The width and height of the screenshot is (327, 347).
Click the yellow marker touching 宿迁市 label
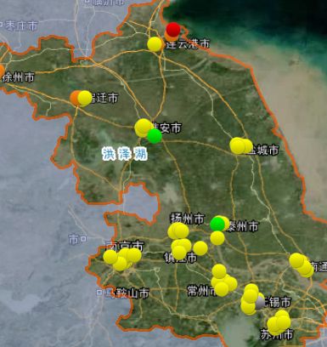[85, 98]
